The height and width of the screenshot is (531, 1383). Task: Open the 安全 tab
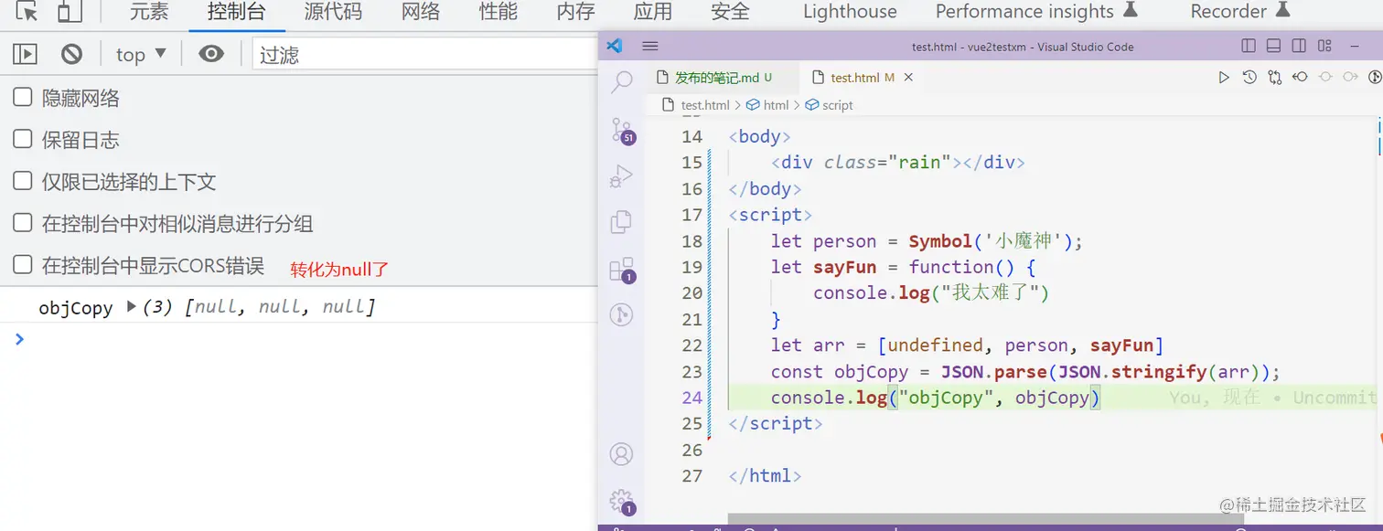[730, 12]
